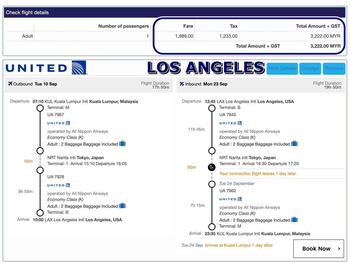Click the Book Now chevron arrow
Screen dimensions: 350x263
point(339,249)
